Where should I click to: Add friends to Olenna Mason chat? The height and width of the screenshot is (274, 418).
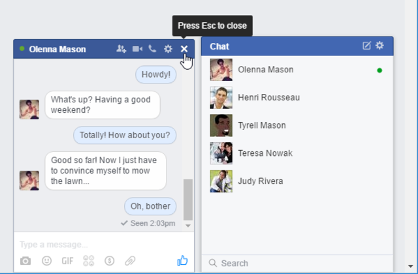pyautogui.click(x=121, y=49)
